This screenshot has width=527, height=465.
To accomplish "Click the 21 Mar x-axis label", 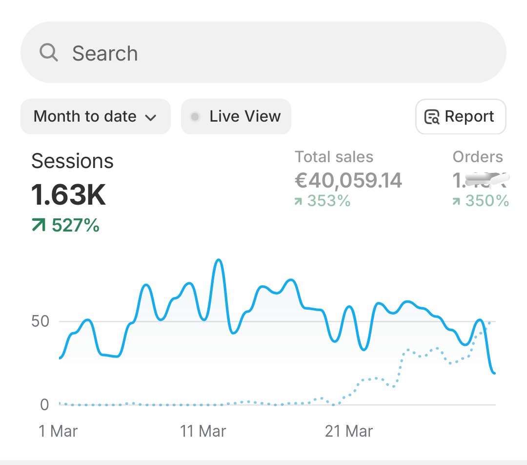I will [x=349, y=431].
